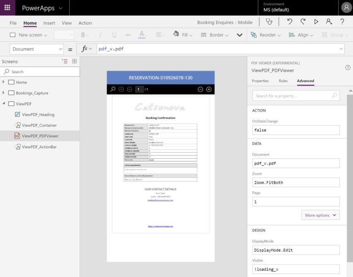Image resolution: width=353 pixels, height=277 pixels.
Task: Open the Share user icon
Action: coord(329,22)
